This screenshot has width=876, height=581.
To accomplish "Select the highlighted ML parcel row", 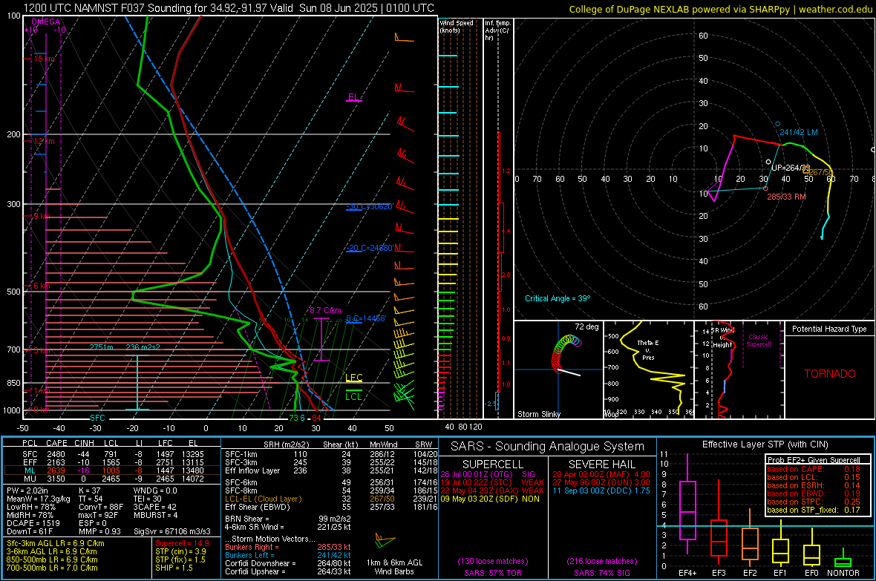I will click(111, 471).
